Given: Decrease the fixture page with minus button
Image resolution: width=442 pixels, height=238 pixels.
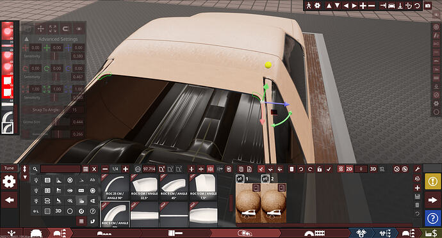Looking at the screenshot, I should point(105,169).
